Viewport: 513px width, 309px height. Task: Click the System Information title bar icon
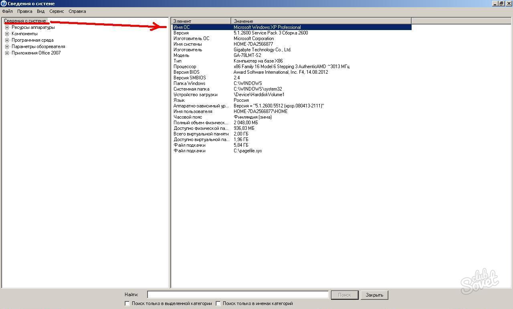point(4,4)
